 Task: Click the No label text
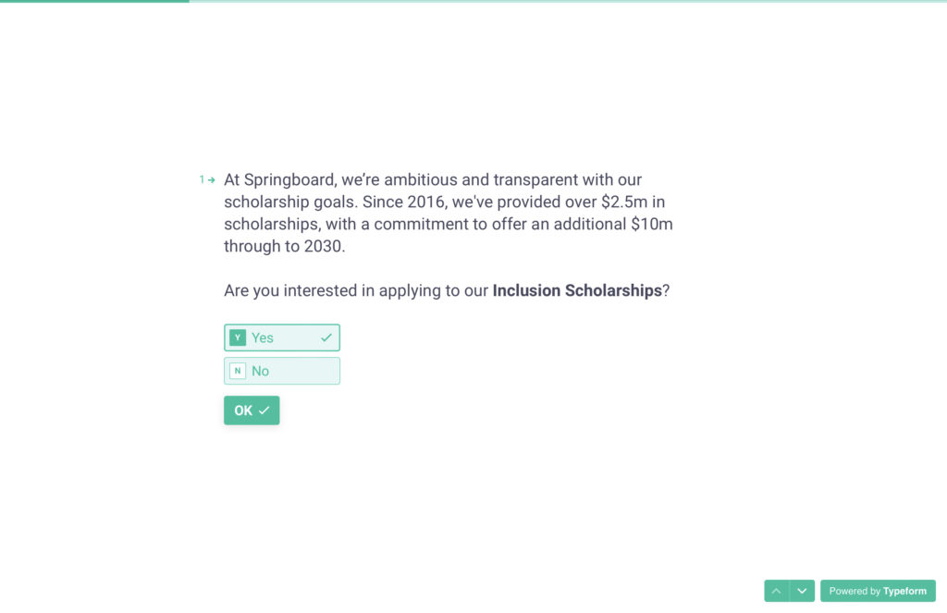[260, 371]
